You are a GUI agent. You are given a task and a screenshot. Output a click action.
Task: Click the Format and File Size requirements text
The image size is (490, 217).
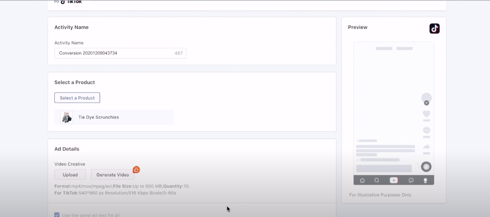(x=122, y=186)
